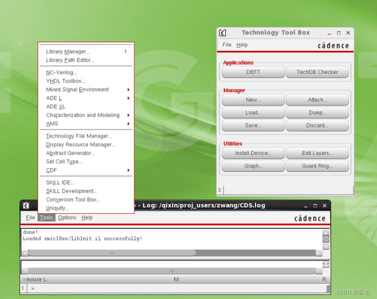Click Cadence icon in Technology Tool Box title bar
Screen dimensions: 377x299
click(x=223, y=33)
